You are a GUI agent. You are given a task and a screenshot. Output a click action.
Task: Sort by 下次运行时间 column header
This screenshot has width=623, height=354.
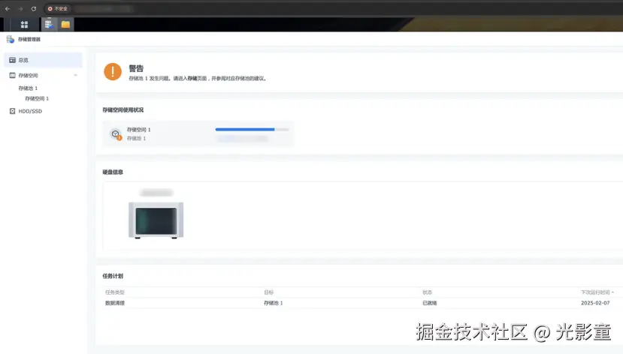pos(597,292)
